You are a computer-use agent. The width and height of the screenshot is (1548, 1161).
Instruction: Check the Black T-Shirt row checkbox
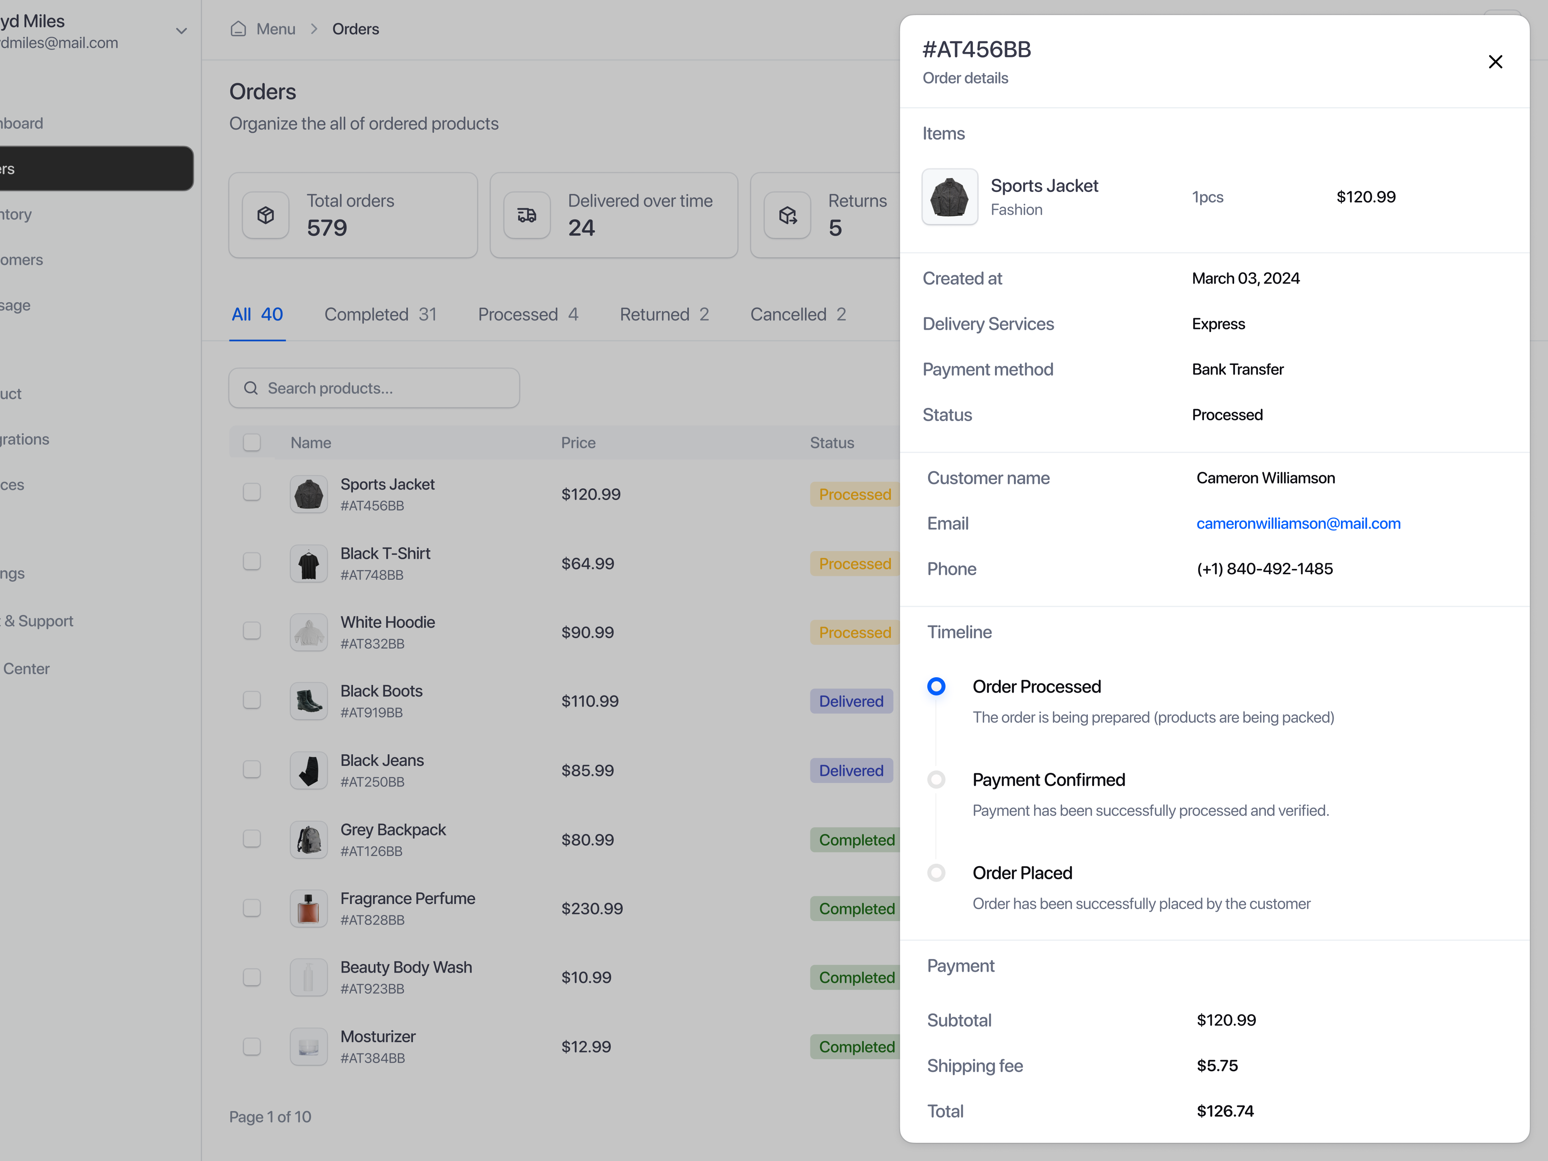point(252,561)
